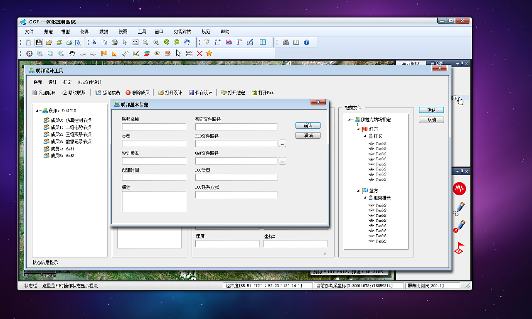
Task: Click the open book icon in toolbar
Action: pos(296,42)
